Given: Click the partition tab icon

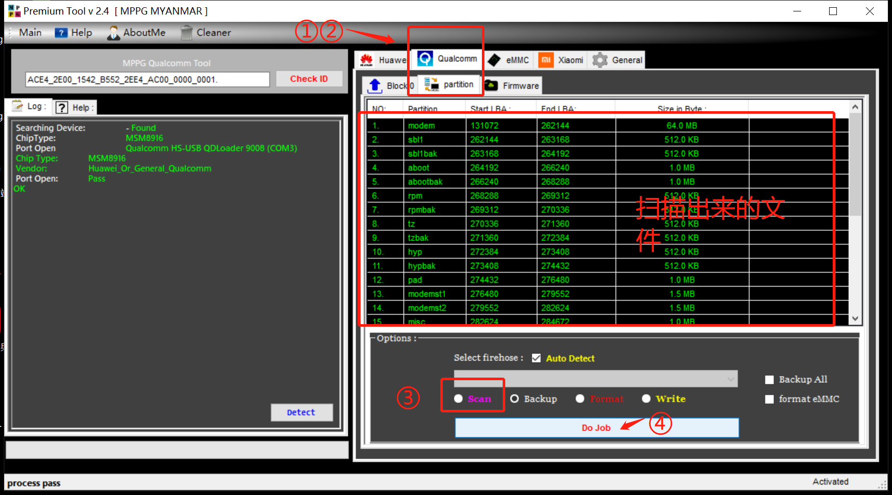Looking at the screenshot, I should pos(431,85).
